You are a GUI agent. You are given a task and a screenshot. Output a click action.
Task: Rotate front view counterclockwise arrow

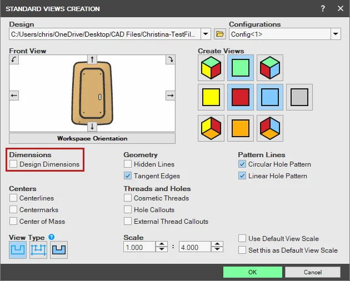14,59
